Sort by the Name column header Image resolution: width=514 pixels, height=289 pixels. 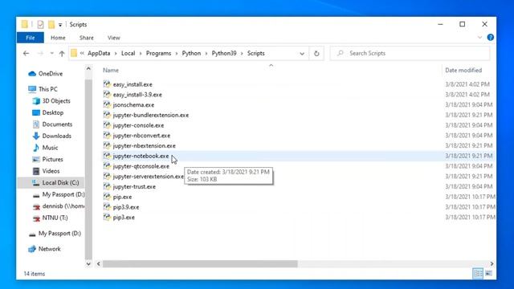[111, 70]
